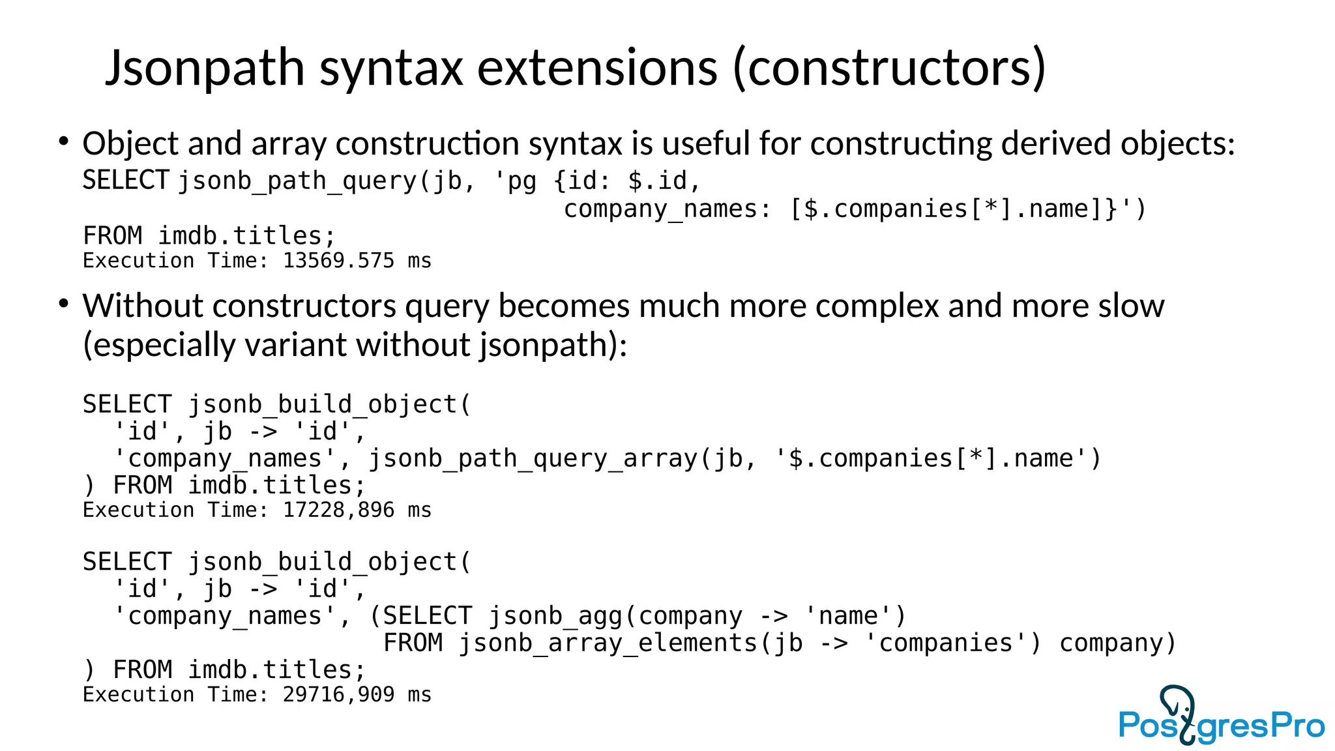
Task: Click the line '(especially variant without jsonpath):'
Action: tap(355, 345)
